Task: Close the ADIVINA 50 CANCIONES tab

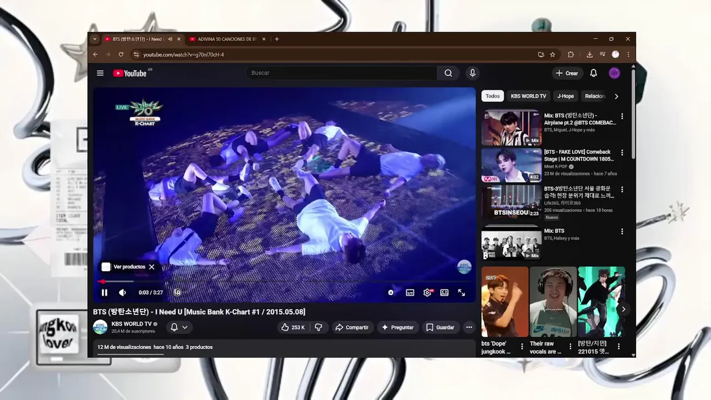Action: pyautogui.click(x=264, y=39)
